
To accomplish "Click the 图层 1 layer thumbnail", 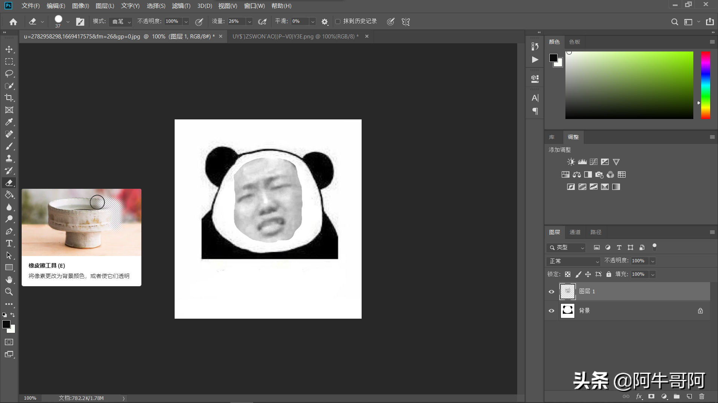I will click(567, 292).
